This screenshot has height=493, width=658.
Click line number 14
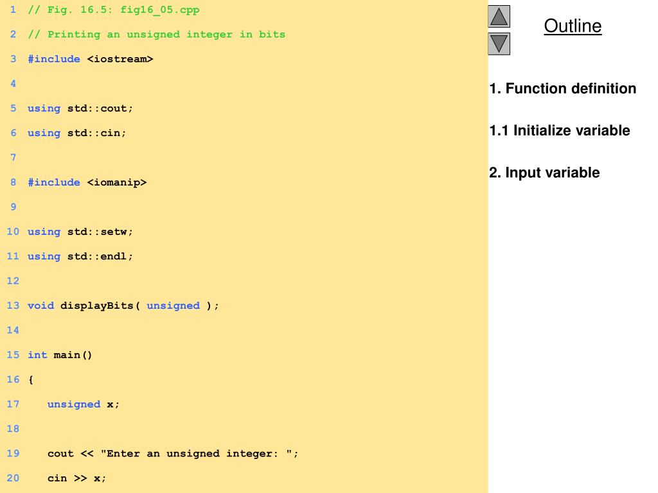click(13, 331)
